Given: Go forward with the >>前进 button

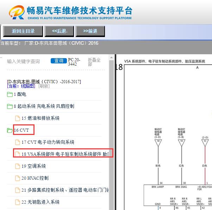Looking at the screenshot, I should tap(90, 31).
